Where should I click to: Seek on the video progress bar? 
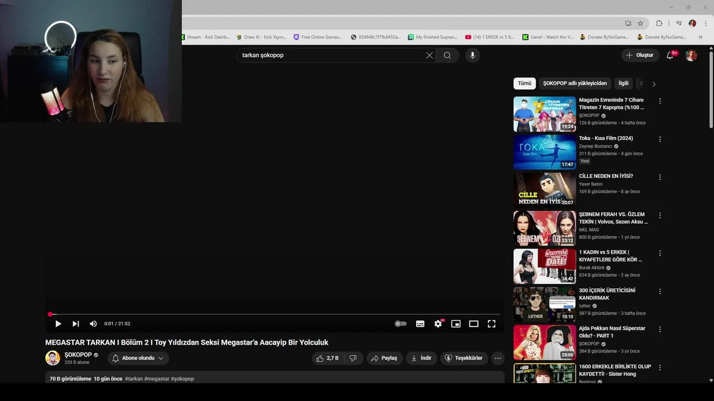pos(274,314)
